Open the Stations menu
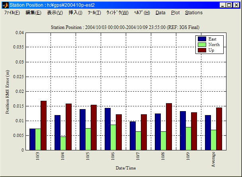Screen dimensions: 242x177 point(194,13)
